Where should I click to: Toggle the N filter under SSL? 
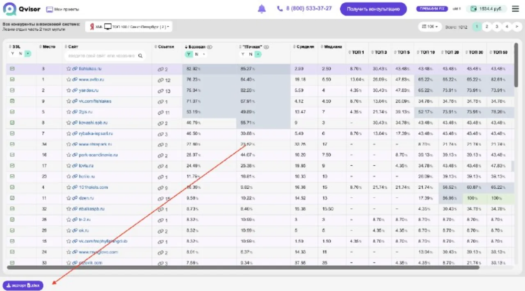pyautogui.click(x=20, y=54)
